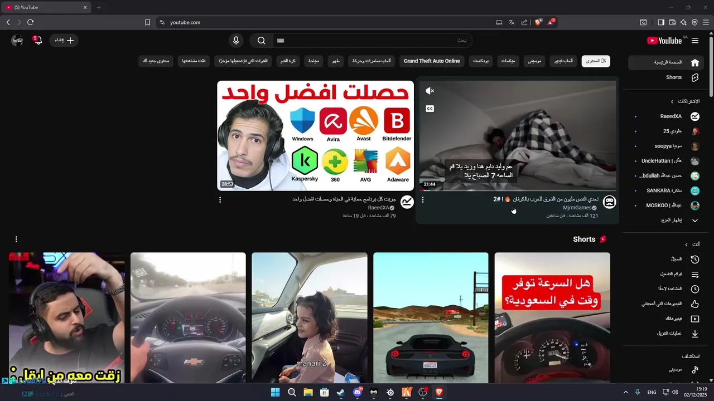
Task: Select the 'بودكاست' podcast chip
Action: tap(481, 61)
